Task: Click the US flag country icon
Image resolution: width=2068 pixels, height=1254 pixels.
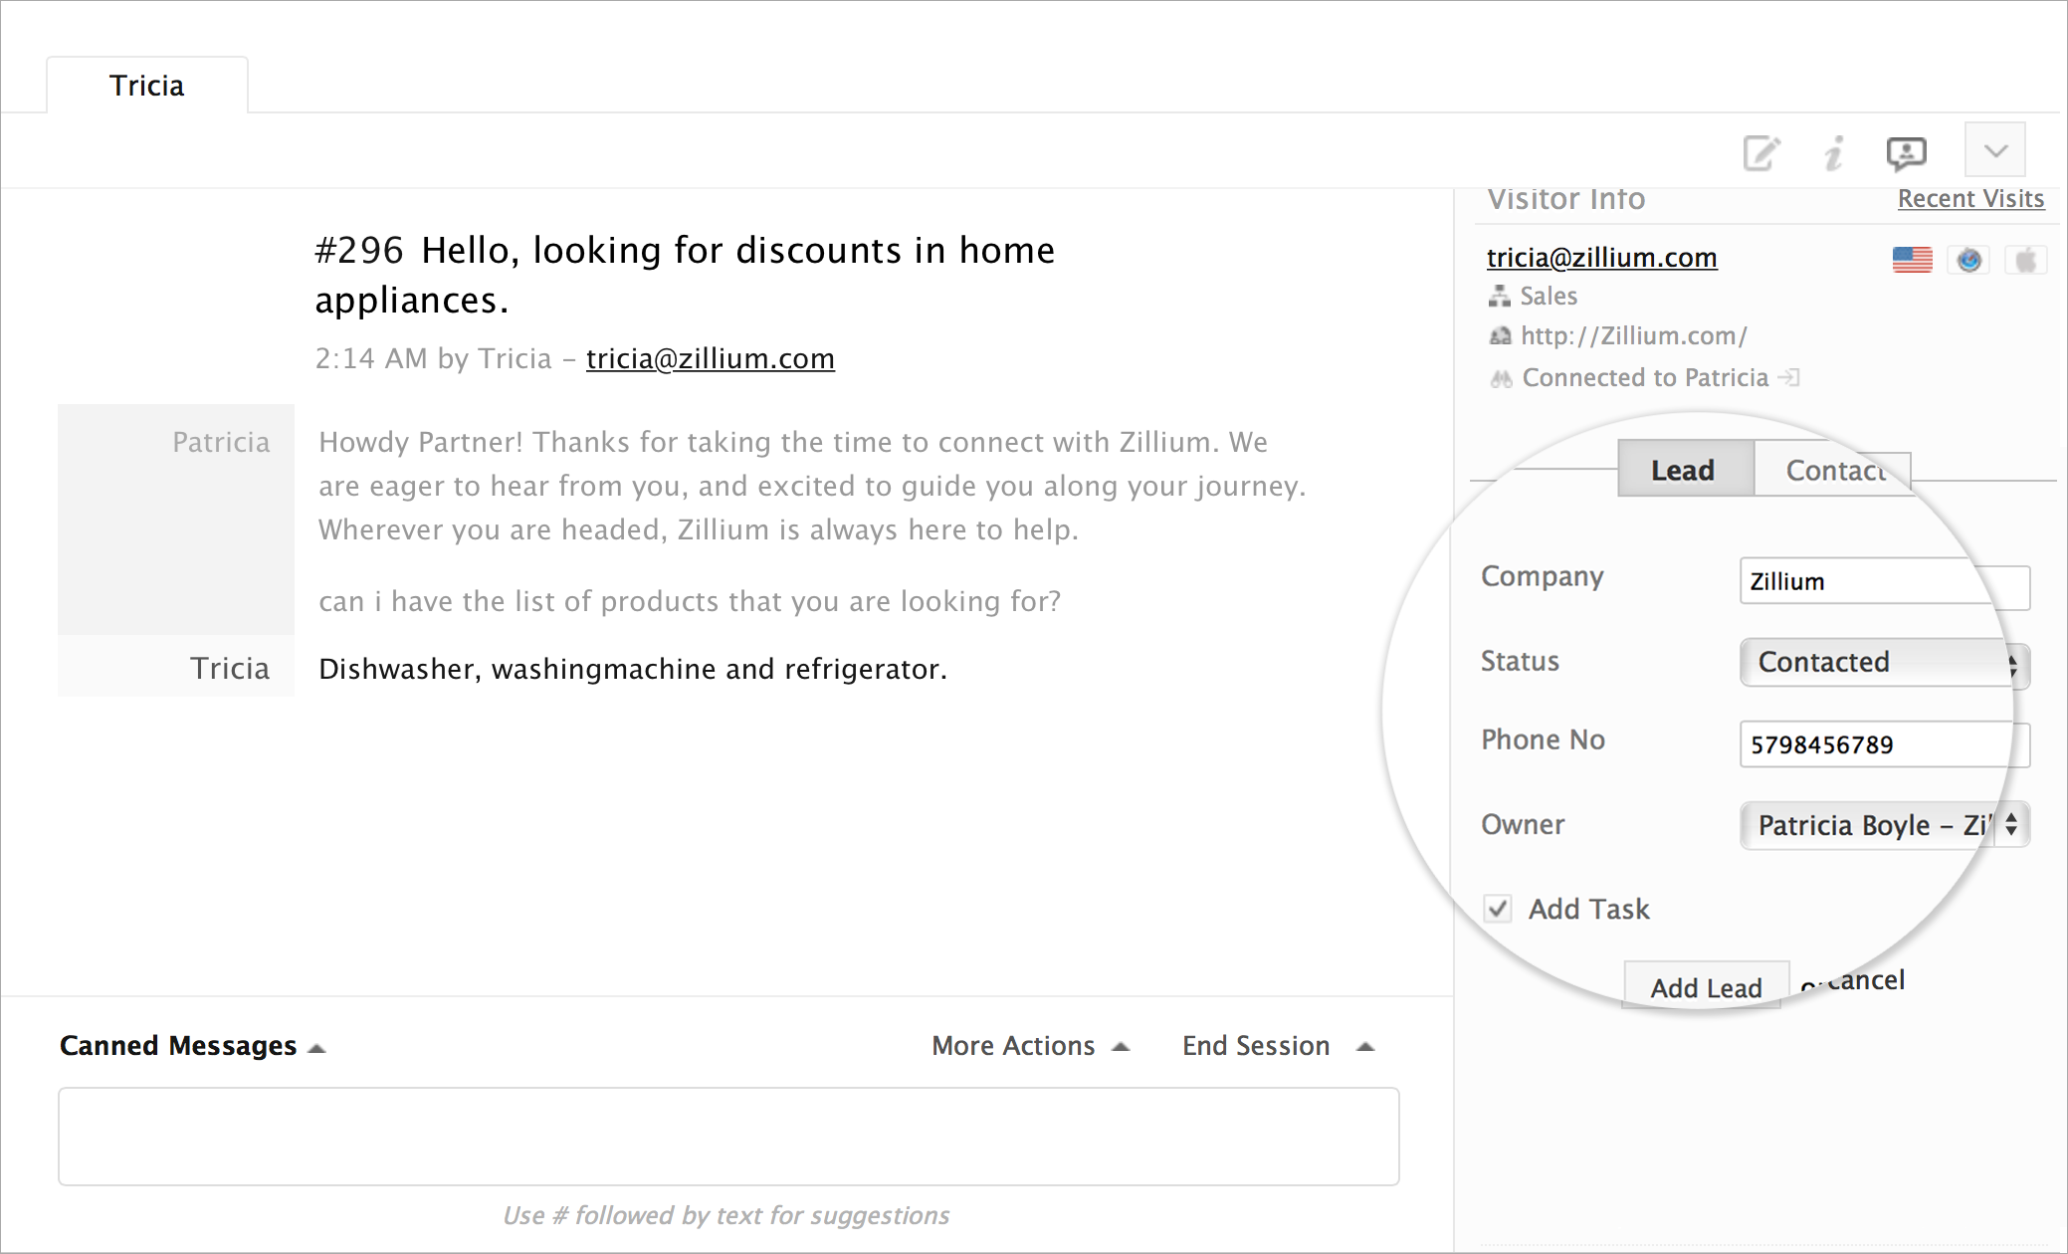Action: point(1912,260)
